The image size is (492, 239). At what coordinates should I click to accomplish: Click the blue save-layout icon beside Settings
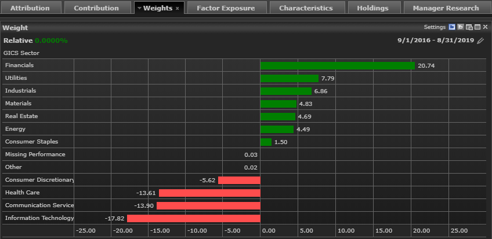[x=451, y=27]
